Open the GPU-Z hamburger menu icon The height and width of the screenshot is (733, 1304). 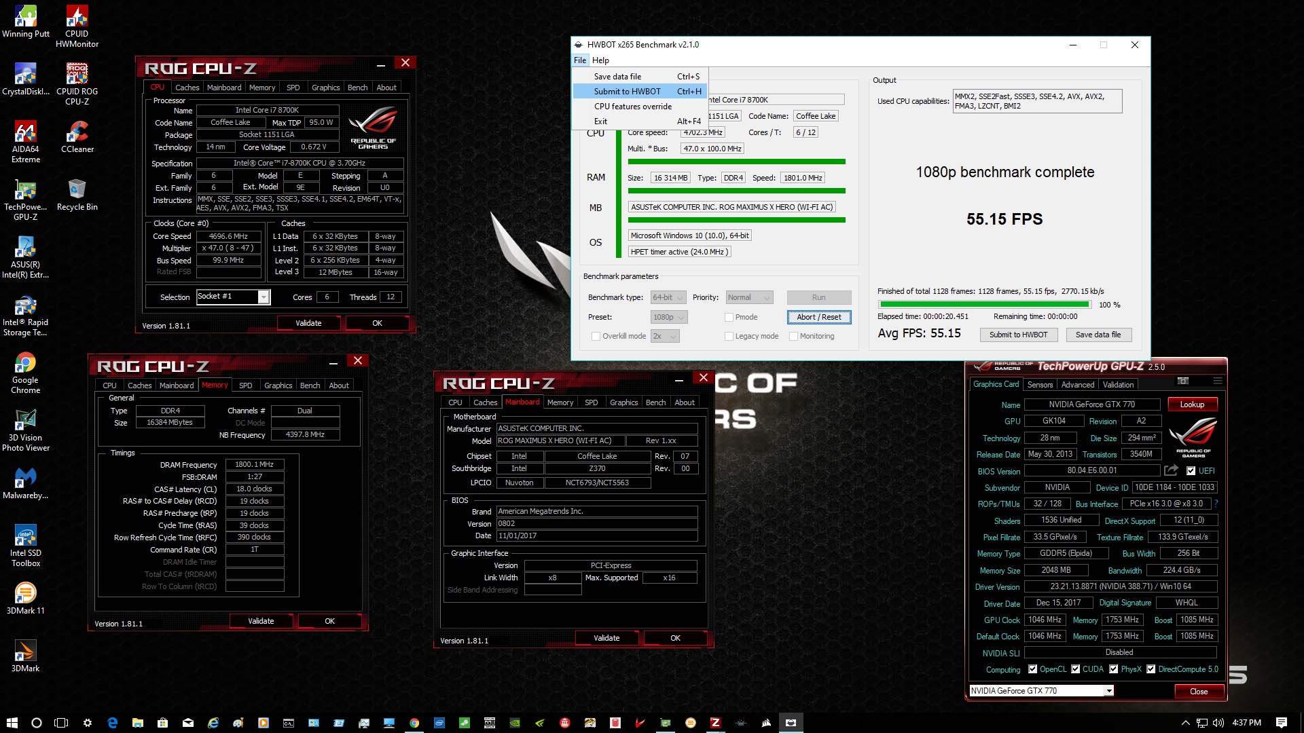pos(1218,381)
